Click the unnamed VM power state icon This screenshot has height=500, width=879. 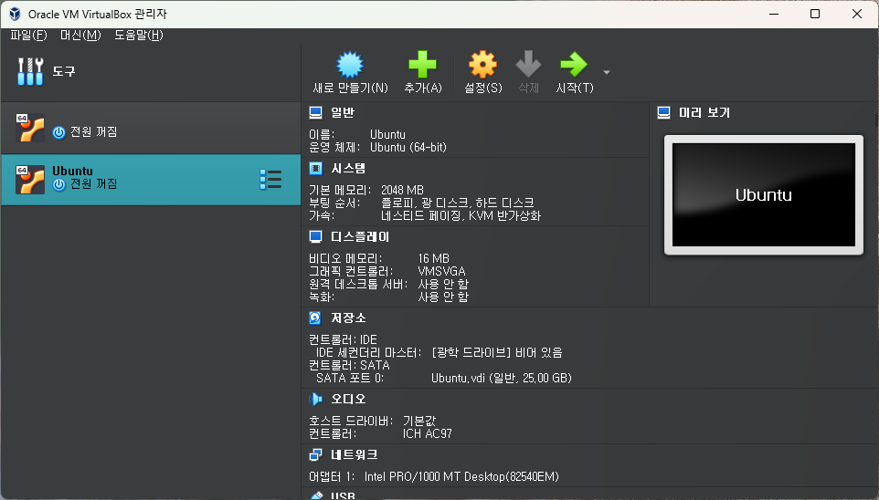pyautogui.click(x=58, y=132)
